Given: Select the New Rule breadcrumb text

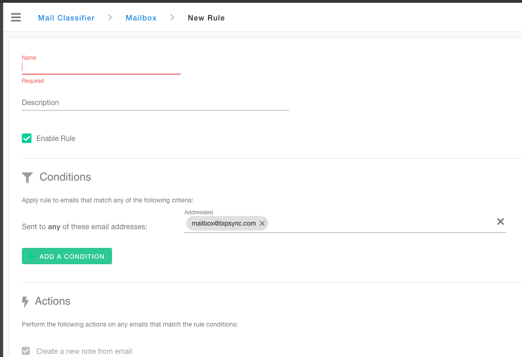Looking at the screenshot, I should (206, 18).
